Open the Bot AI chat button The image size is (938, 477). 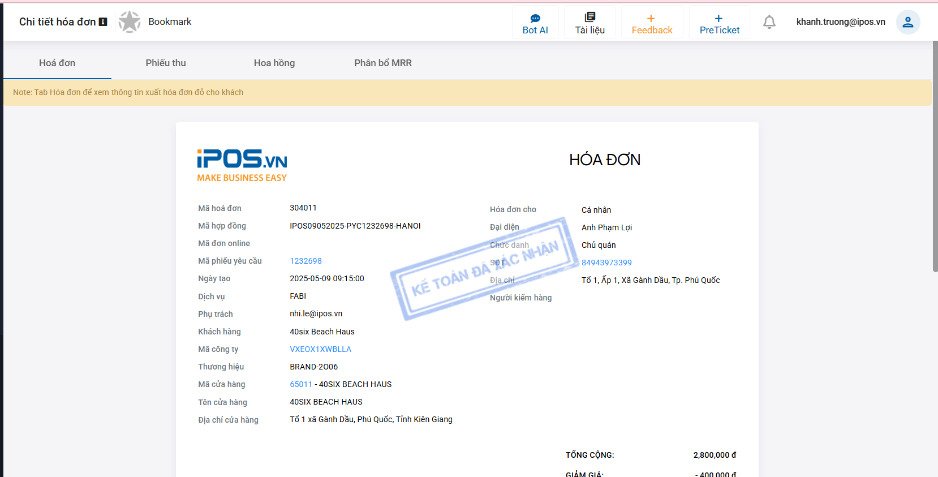[x=535, y=22]
